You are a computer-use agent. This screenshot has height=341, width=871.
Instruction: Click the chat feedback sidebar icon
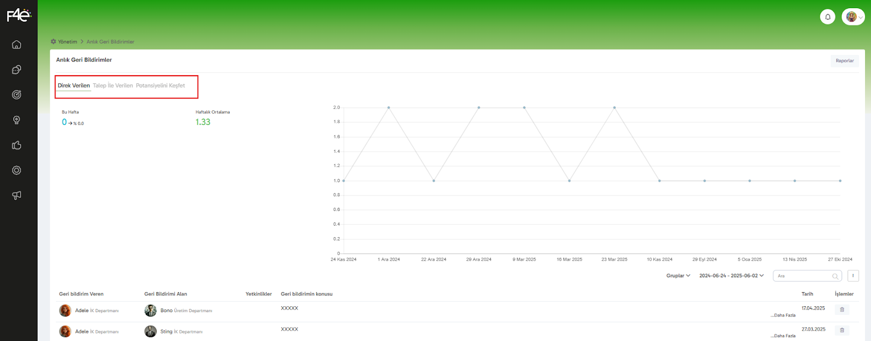point(17,70)
